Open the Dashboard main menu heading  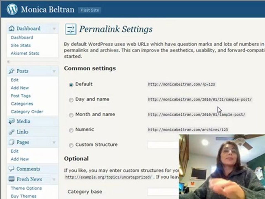[x=28, y=28]
